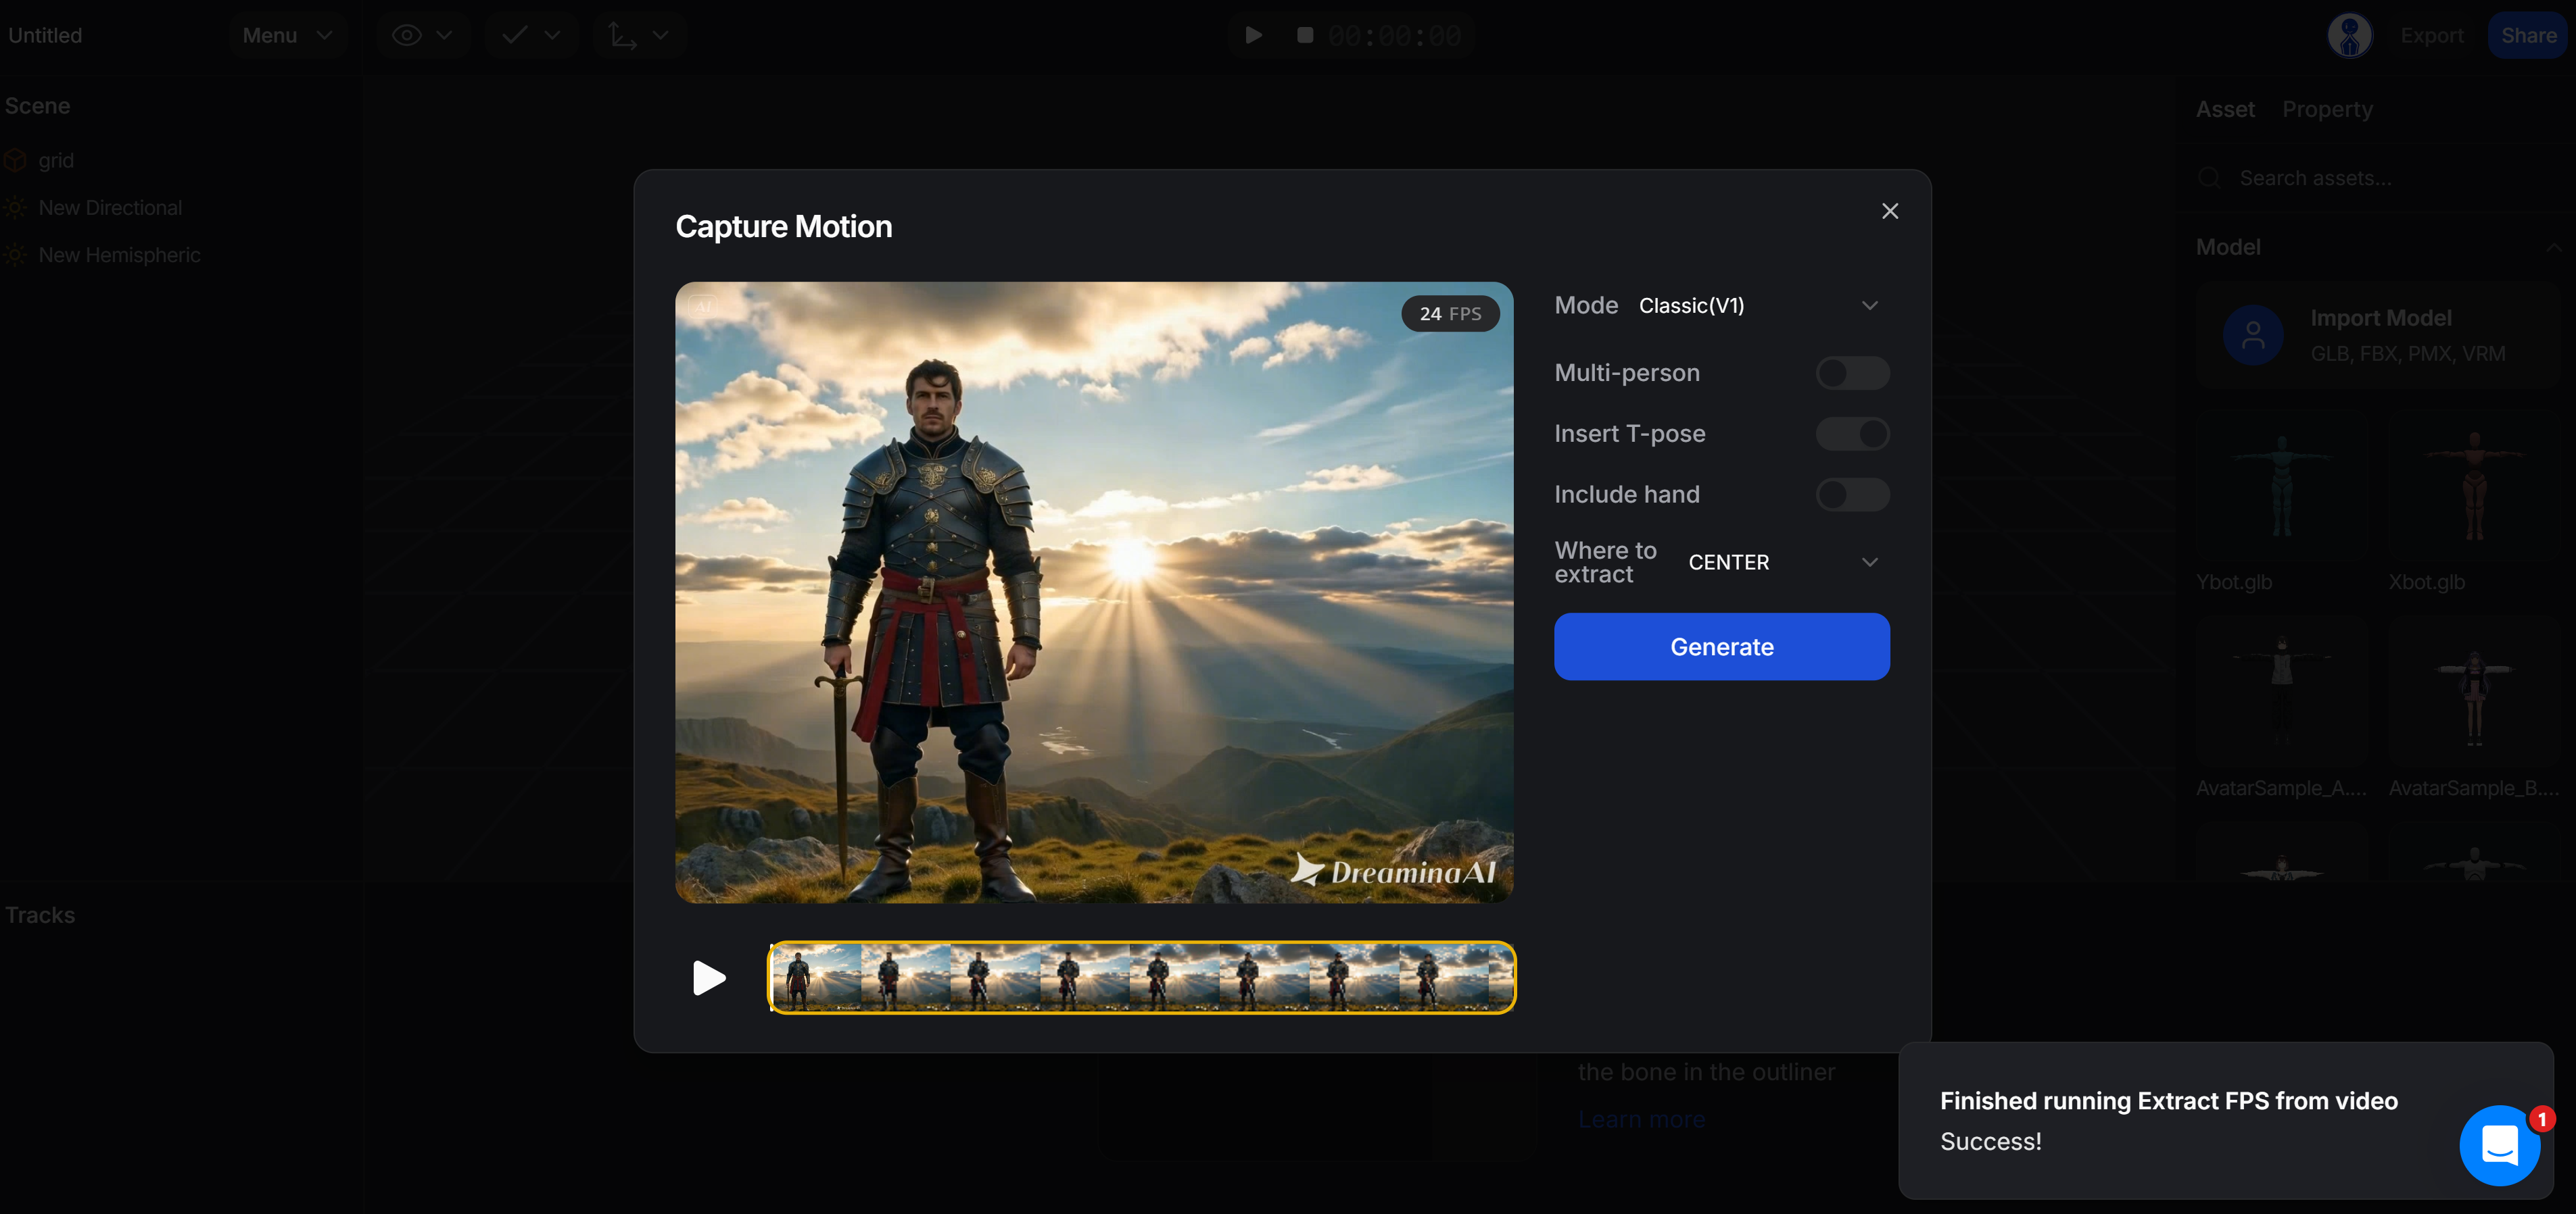2576x1214 pixels.
Task: Enable the Multi-person toggle
Action: click(1852, 373)
